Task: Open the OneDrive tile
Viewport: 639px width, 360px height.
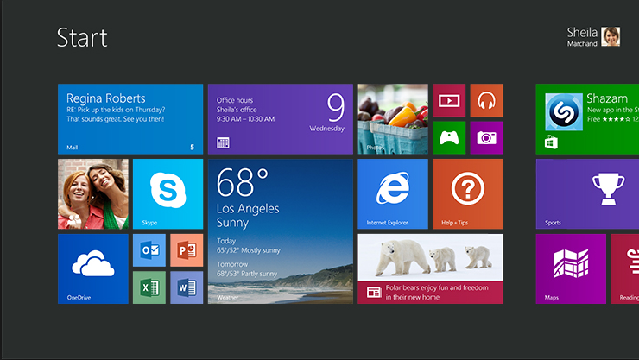Action: point(92,268)
